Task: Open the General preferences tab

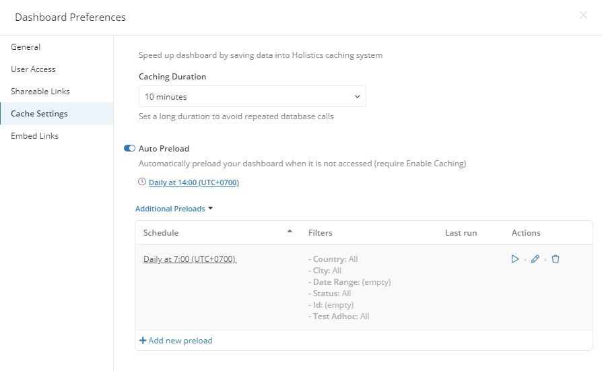Action: point(26,47)
